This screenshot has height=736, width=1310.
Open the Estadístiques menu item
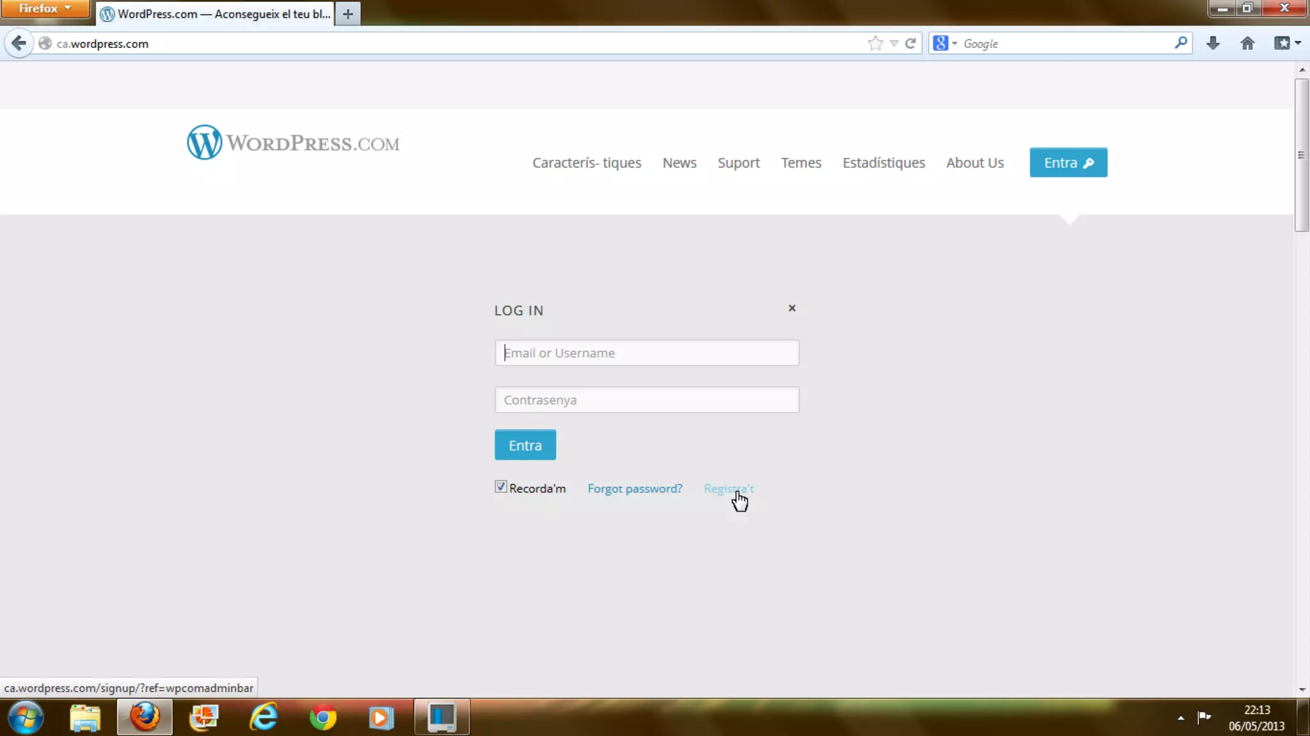(x=883, y=163)
